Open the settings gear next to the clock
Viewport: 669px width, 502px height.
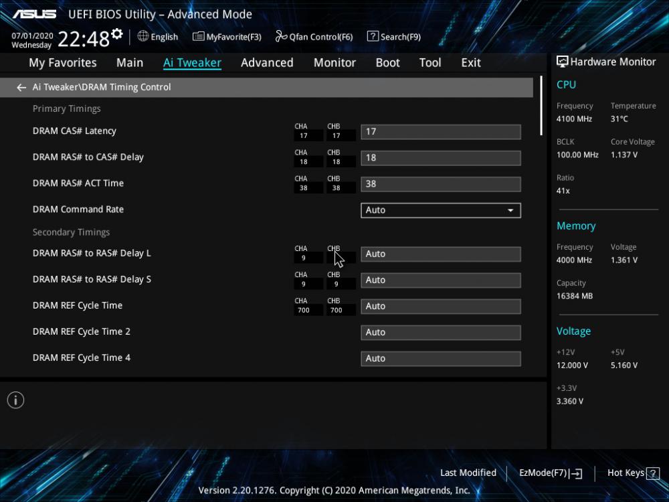(x=117, y=33)
